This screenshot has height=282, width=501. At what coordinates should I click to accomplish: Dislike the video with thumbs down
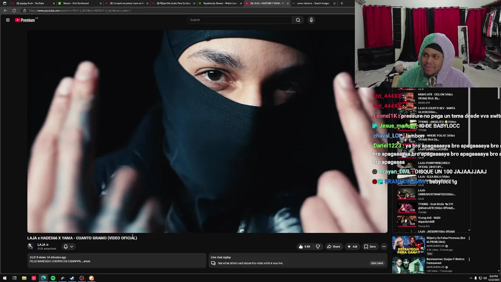318,247
